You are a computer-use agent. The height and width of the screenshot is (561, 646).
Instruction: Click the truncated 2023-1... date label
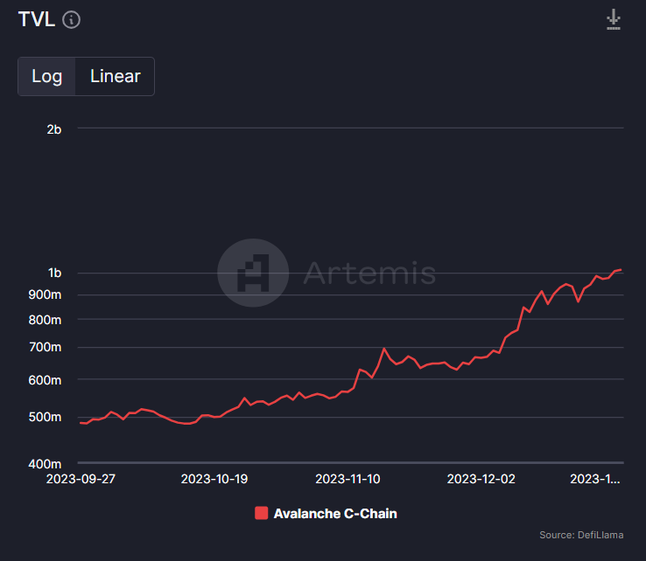[595, 479]
